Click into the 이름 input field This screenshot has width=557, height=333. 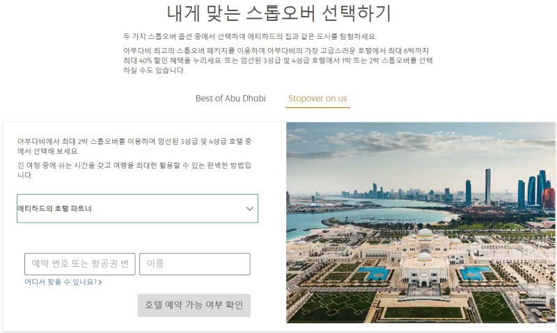pos(195,264)
